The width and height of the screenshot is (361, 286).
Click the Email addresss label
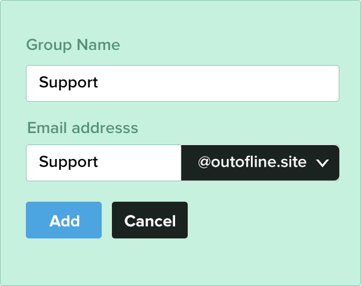[82, 128]
